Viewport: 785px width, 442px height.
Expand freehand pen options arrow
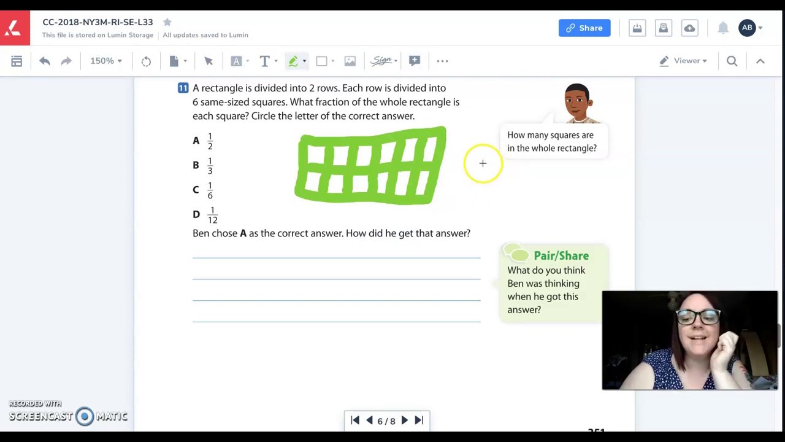click(304, 61)
